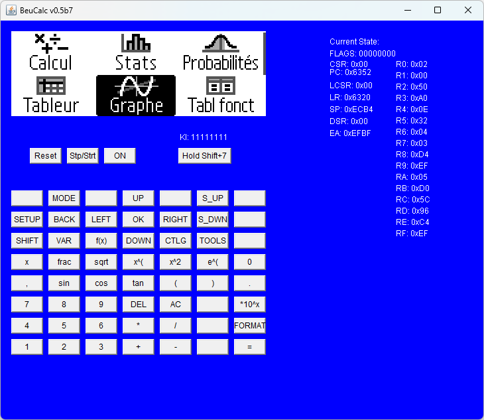
Task: Choose the Probabilités bell curve icon
Action: point(221,52)
